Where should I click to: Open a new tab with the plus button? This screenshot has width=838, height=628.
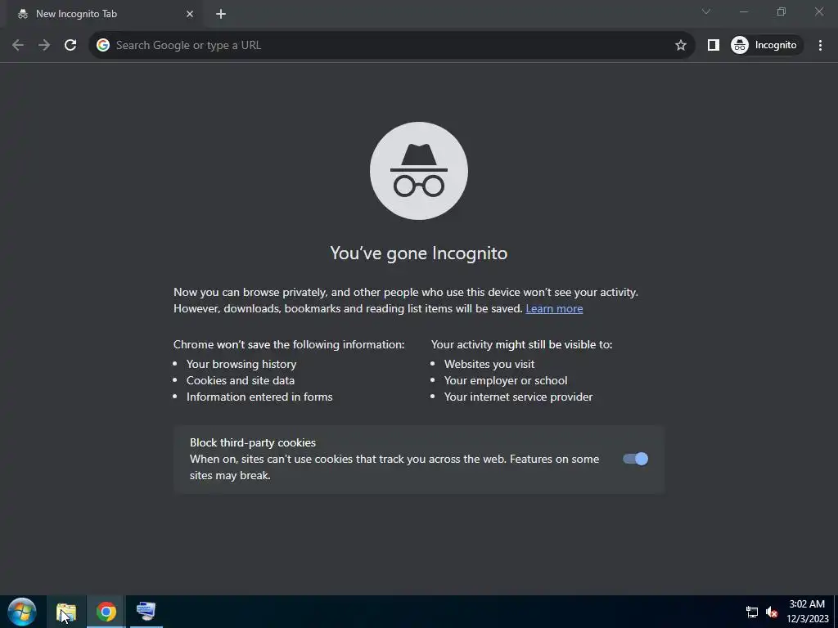[x=221, y=14]
